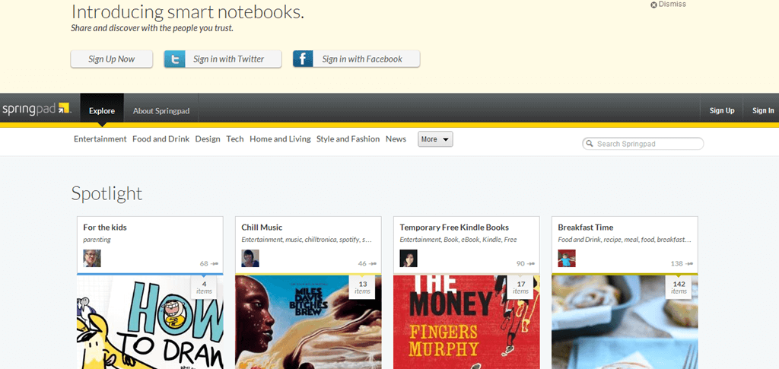Click follower icon next to 90
The image size is (779, 369).
click(530, 264)
